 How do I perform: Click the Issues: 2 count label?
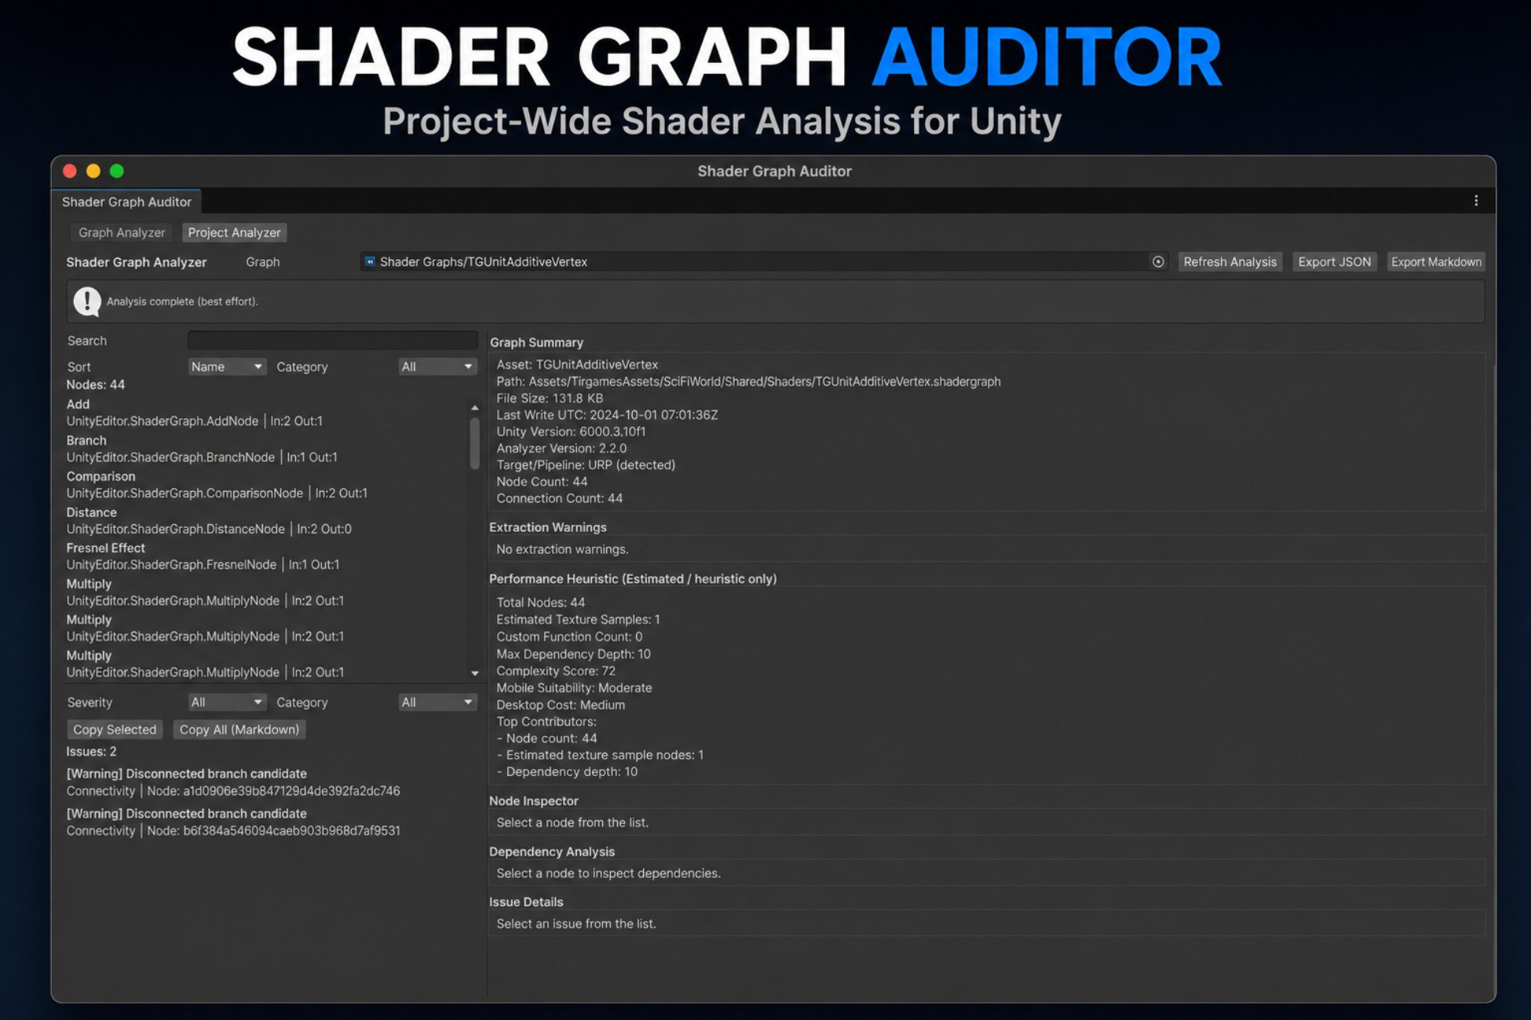click(x=91, y=752)
